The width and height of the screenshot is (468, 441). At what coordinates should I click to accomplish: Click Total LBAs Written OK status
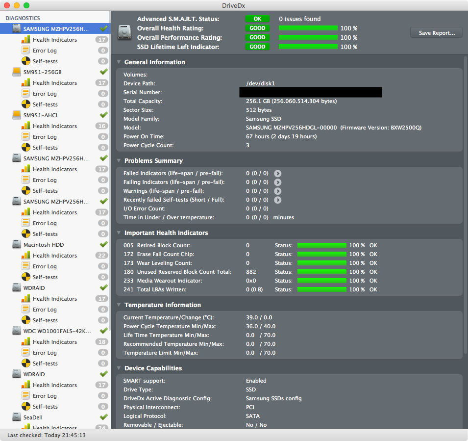pyautogui.click(x=373, y=289)
